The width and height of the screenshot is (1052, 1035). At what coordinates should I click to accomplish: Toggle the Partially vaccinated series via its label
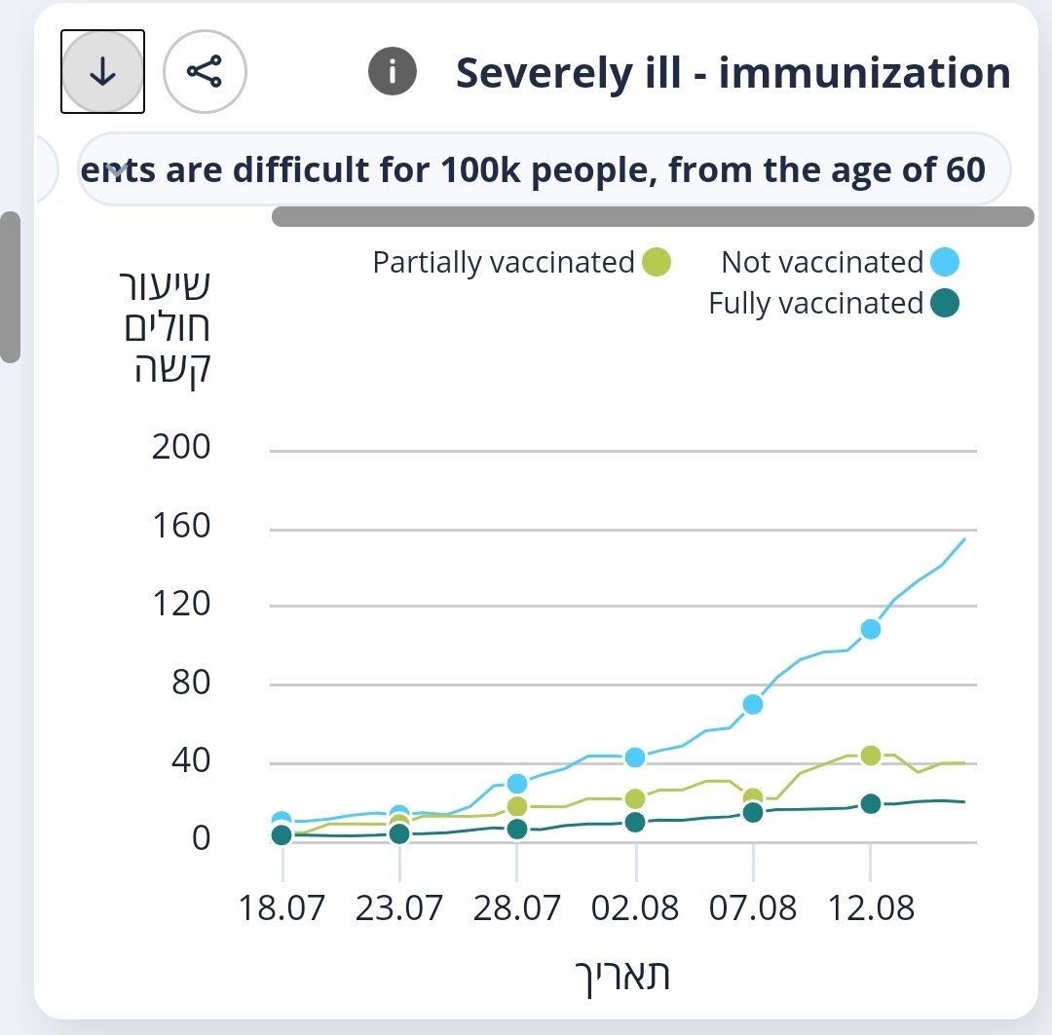coord(504,263)
